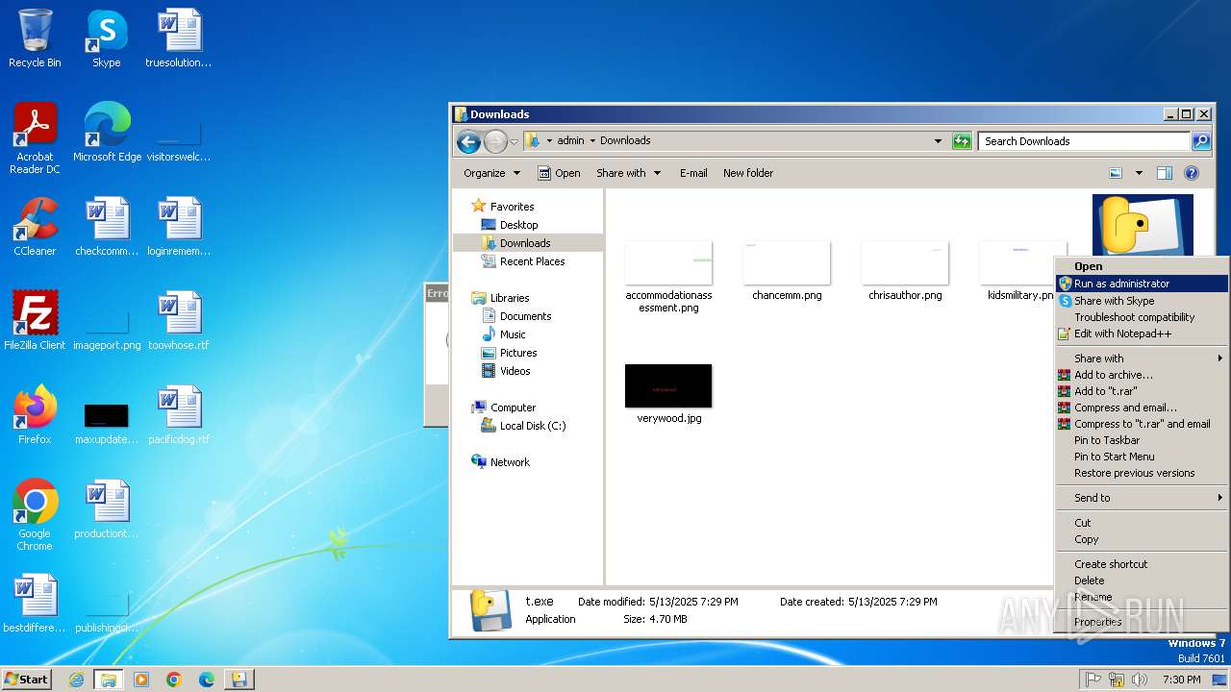
Task: Open the Organize dropdown menu
Action: (x=491, y=173)
